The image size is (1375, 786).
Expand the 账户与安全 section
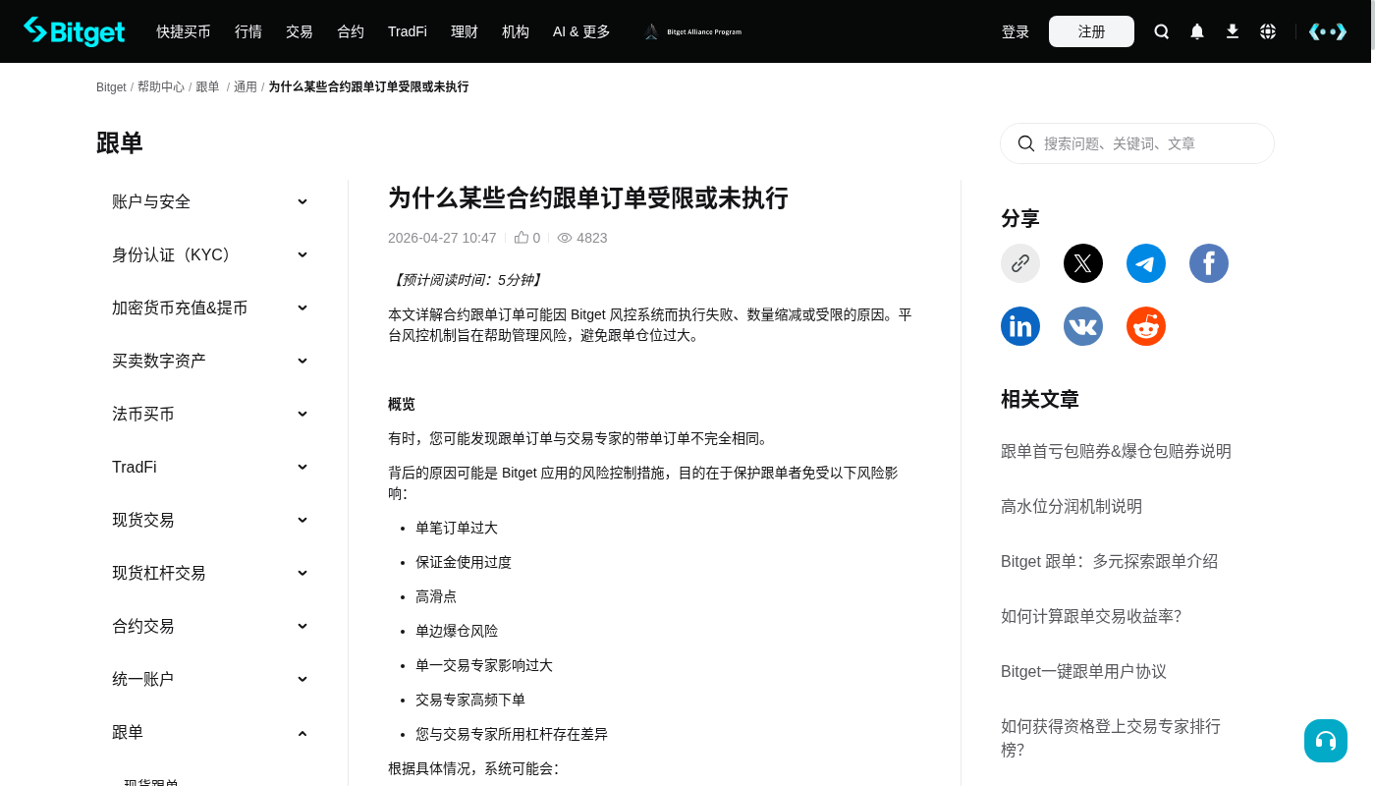tap(210, 201)
